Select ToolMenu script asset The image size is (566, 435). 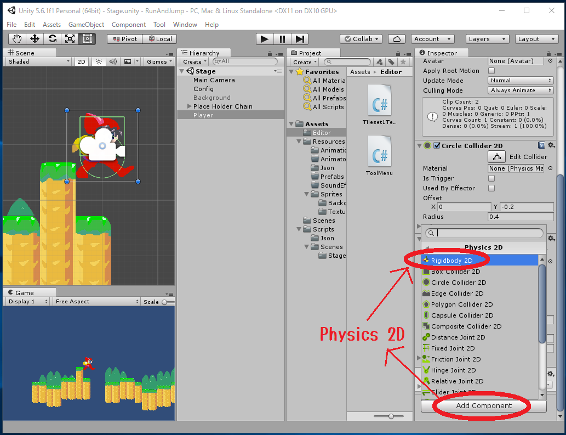tap(379, 155)
